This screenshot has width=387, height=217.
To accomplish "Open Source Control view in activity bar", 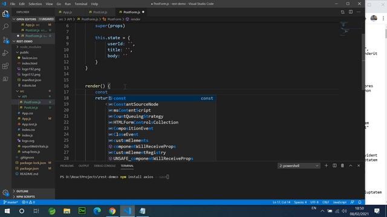I will (x=5, y=40).
